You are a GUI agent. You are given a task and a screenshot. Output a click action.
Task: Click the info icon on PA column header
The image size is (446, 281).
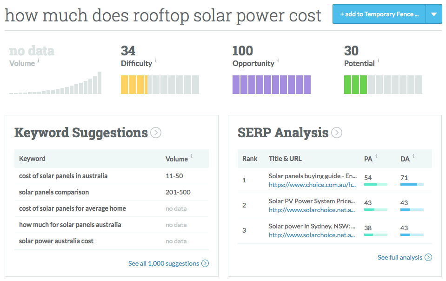tap(376, 156)
